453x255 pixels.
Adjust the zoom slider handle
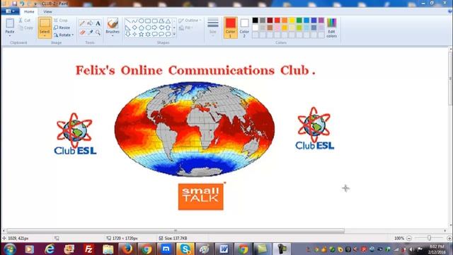pyautogui.click(x=430, y=238)
